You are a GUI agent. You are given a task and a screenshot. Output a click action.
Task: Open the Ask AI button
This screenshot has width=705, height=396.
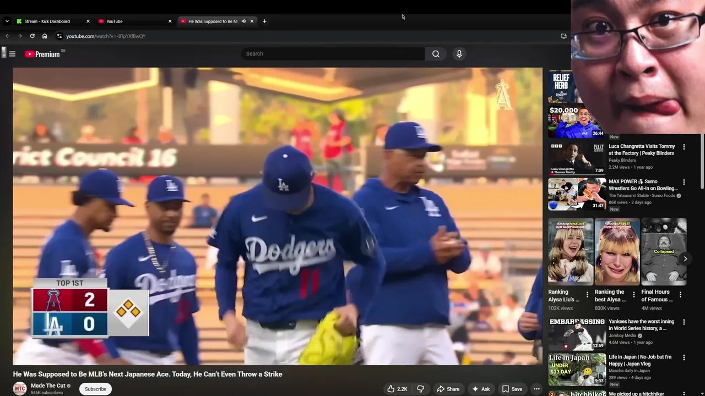click(x=480, y=389)
